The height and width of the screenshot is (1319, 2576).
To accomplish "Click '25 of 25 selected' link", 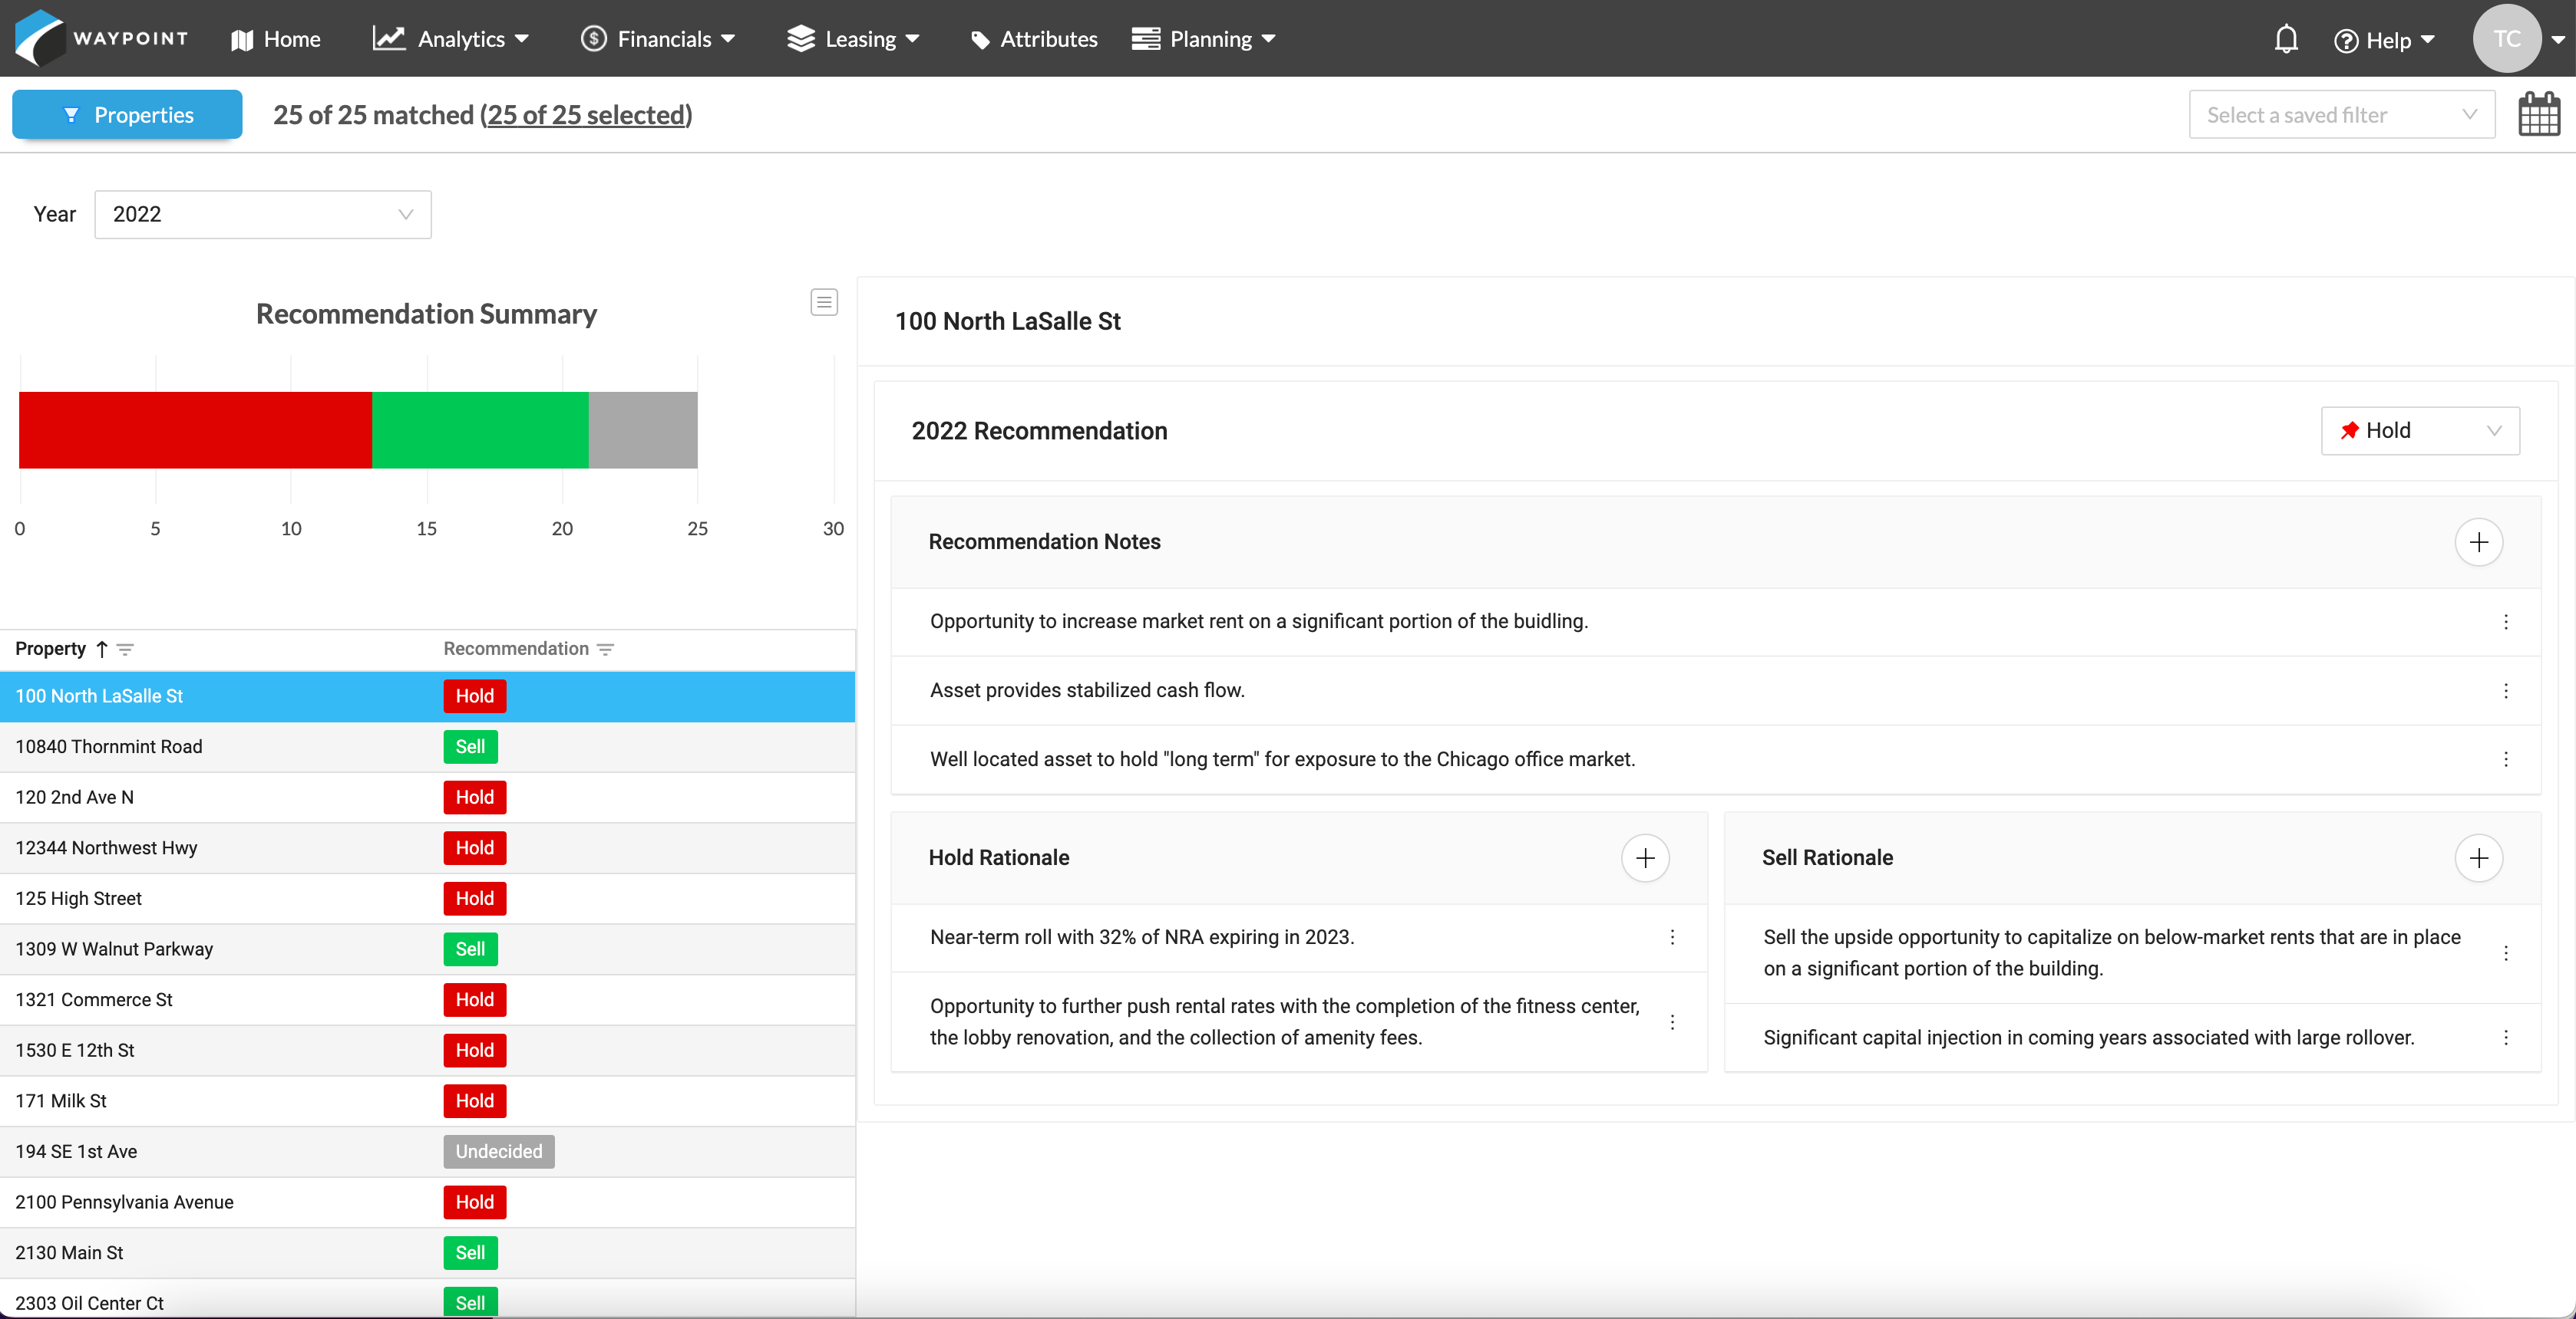I will pyautogui.click(x=586, y=115).
